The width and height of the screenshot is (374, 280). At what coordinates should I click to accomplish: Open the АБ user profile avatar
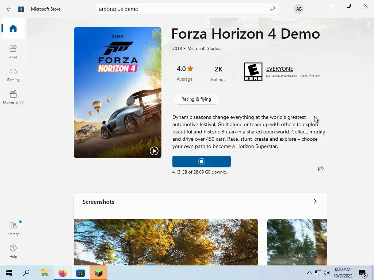pyautogui.click(x=299, y=9)
